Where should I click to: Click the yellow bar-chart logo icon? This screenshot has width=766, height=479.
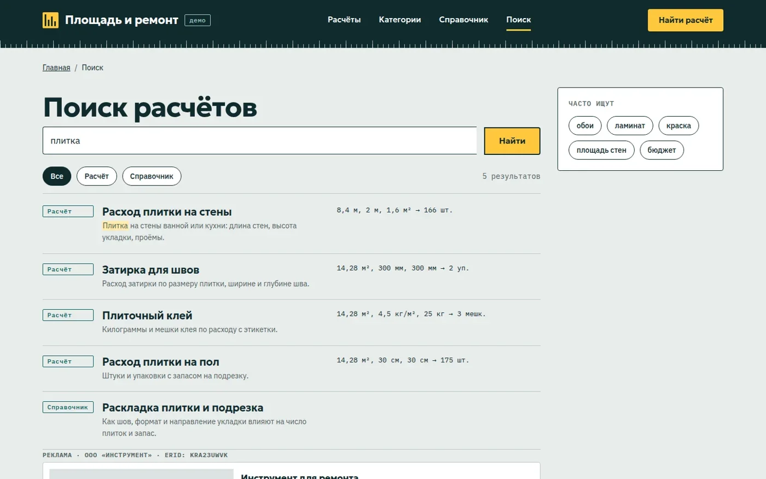[x=50, y=20]
